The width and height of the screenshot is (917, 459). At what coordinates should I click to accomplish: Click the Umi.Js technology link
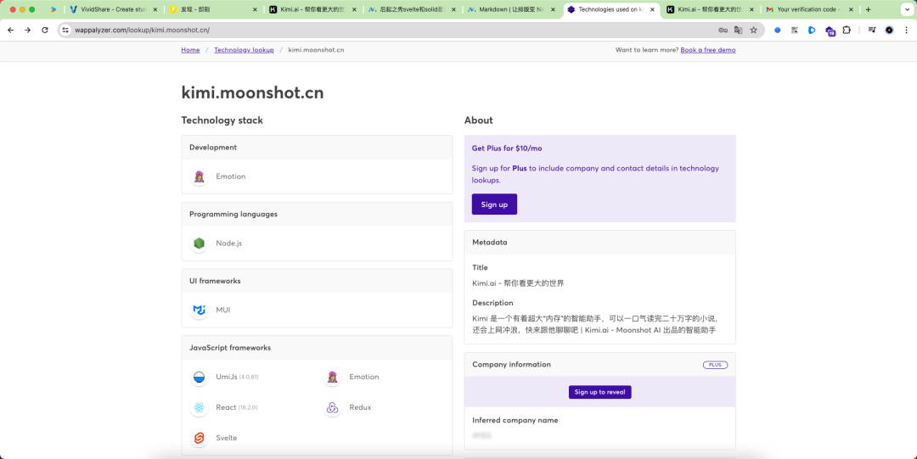coord(227,378)
